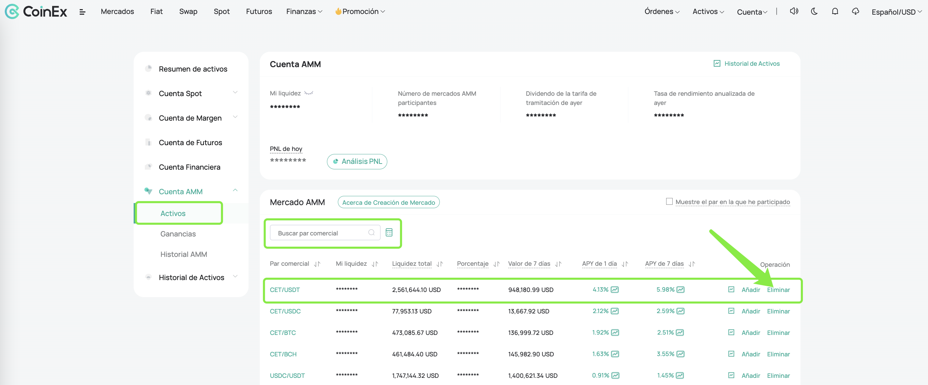Screen dimensions: 928x385
Task: Sort the table by Par comercial
Action: pyautogui.click(x=317, y=264)
